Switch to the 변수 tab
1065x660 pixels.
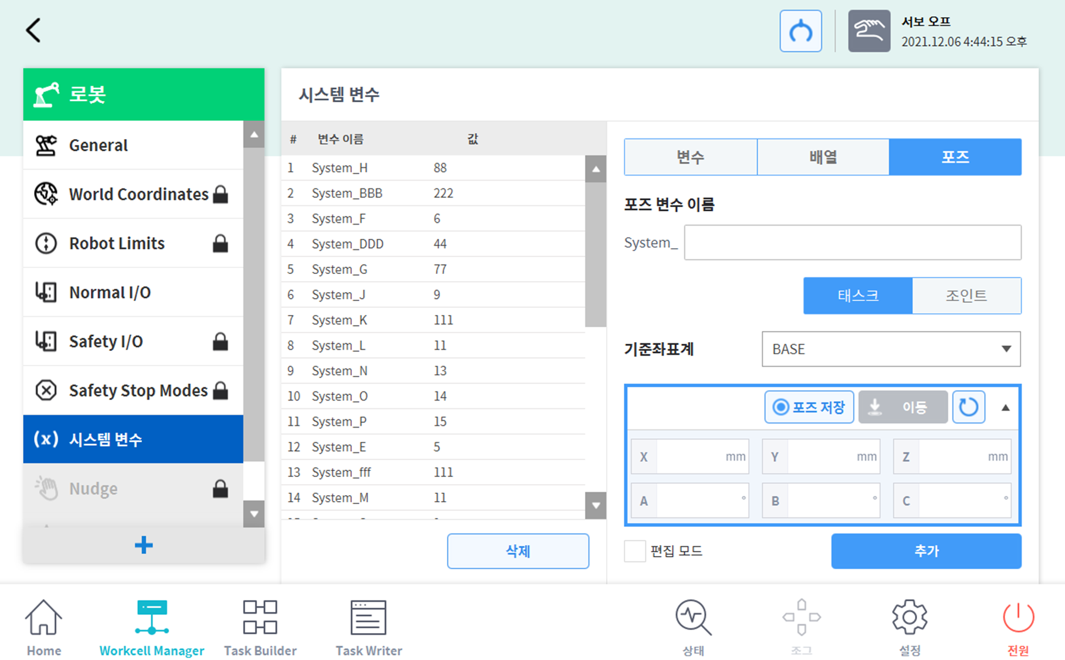(690, 157)
